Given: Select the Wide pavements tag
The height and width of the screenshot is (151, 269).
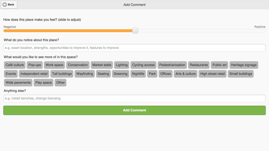Looking at the screenshot, I should point(18,83).
